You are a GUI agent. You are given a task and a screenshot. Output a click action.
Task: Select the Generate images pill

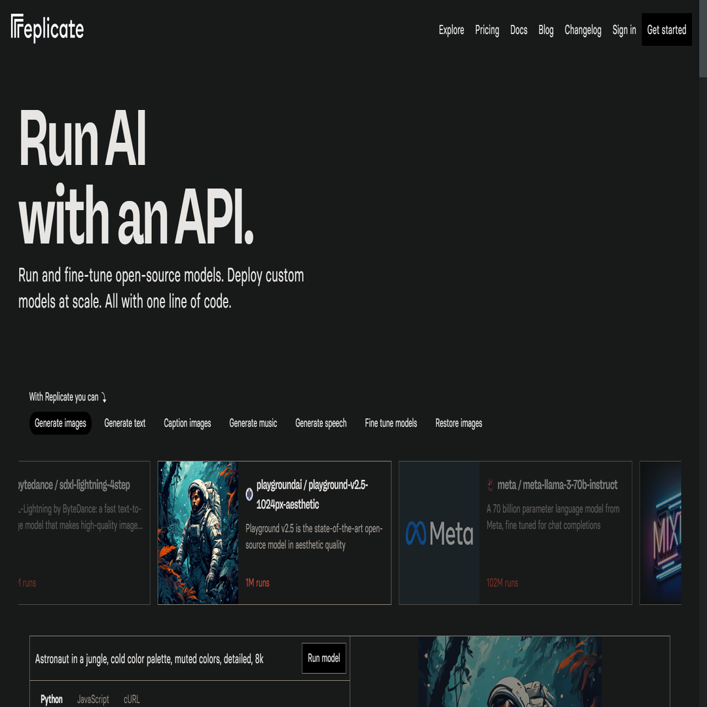[60, 423]
